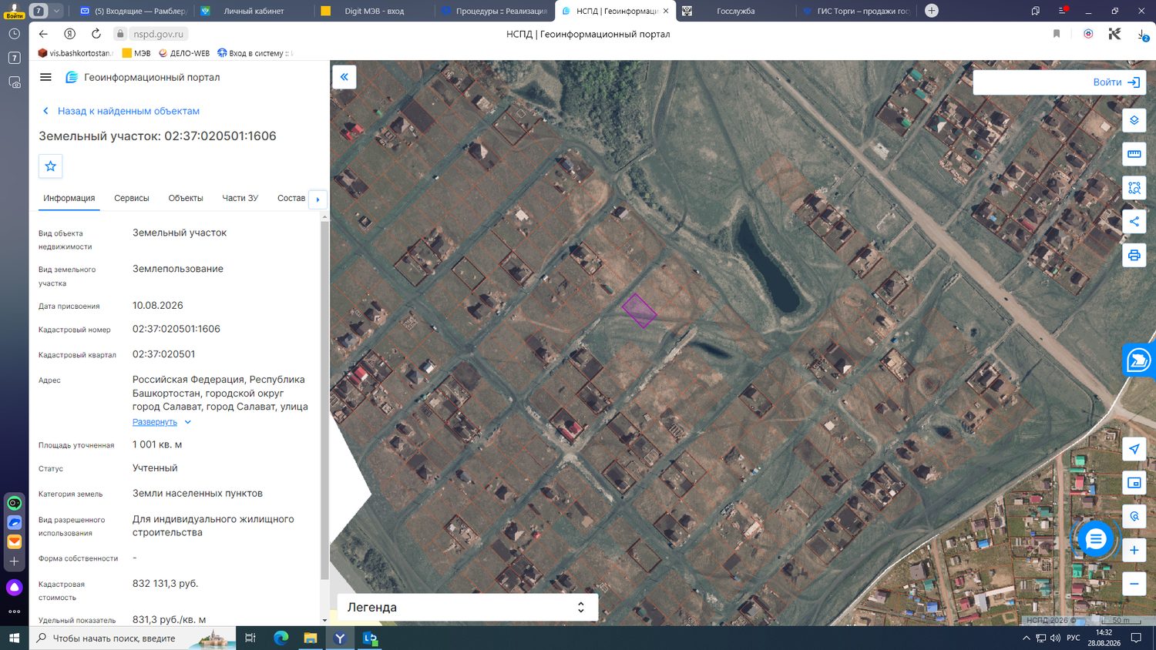Show further tabs with the right arrow
This screenshot has height=650, width=1156.
click(318, 199)
